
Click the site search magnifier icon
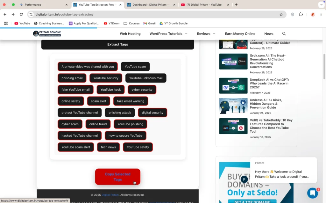click(x=284, y=34)
